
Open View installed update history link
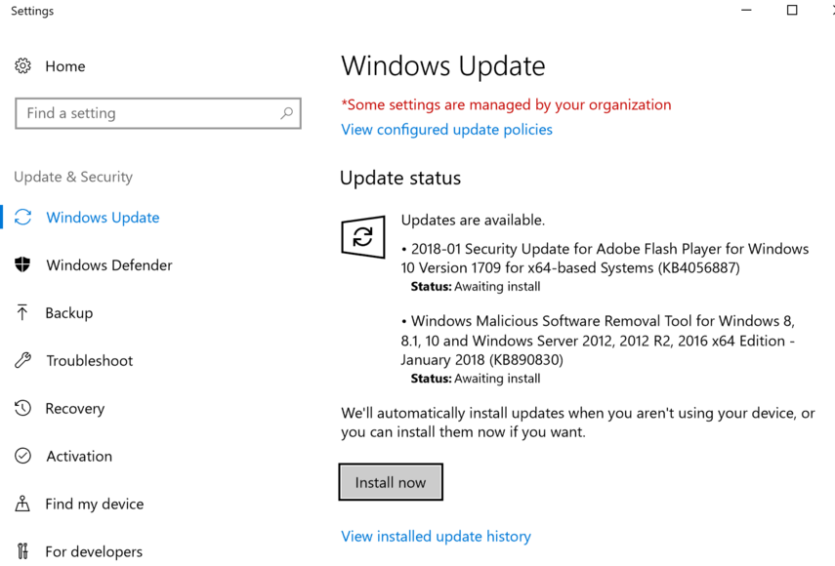point(436,537)
